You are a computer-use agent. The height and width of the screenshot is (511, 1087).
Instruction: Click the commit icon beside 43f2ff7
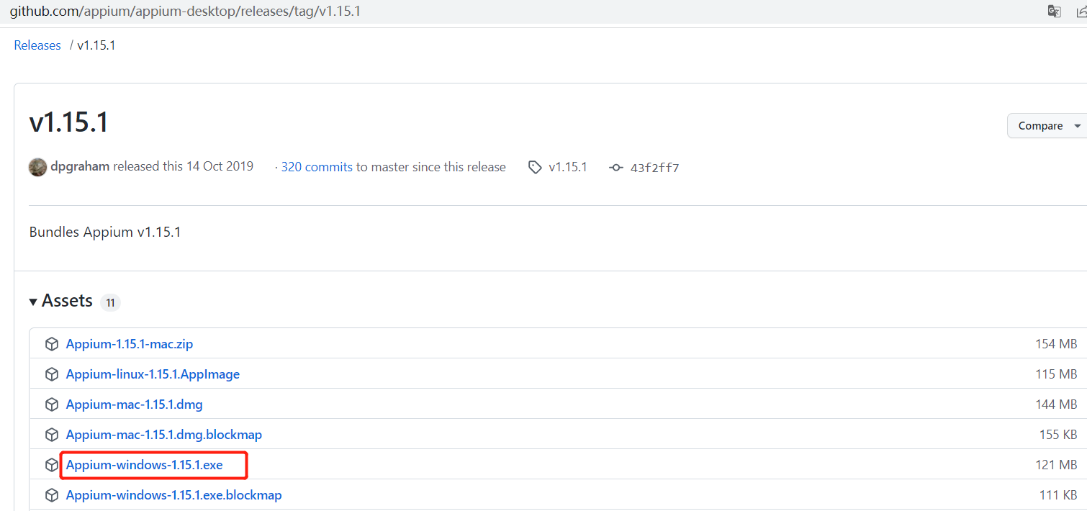(615, 168)
